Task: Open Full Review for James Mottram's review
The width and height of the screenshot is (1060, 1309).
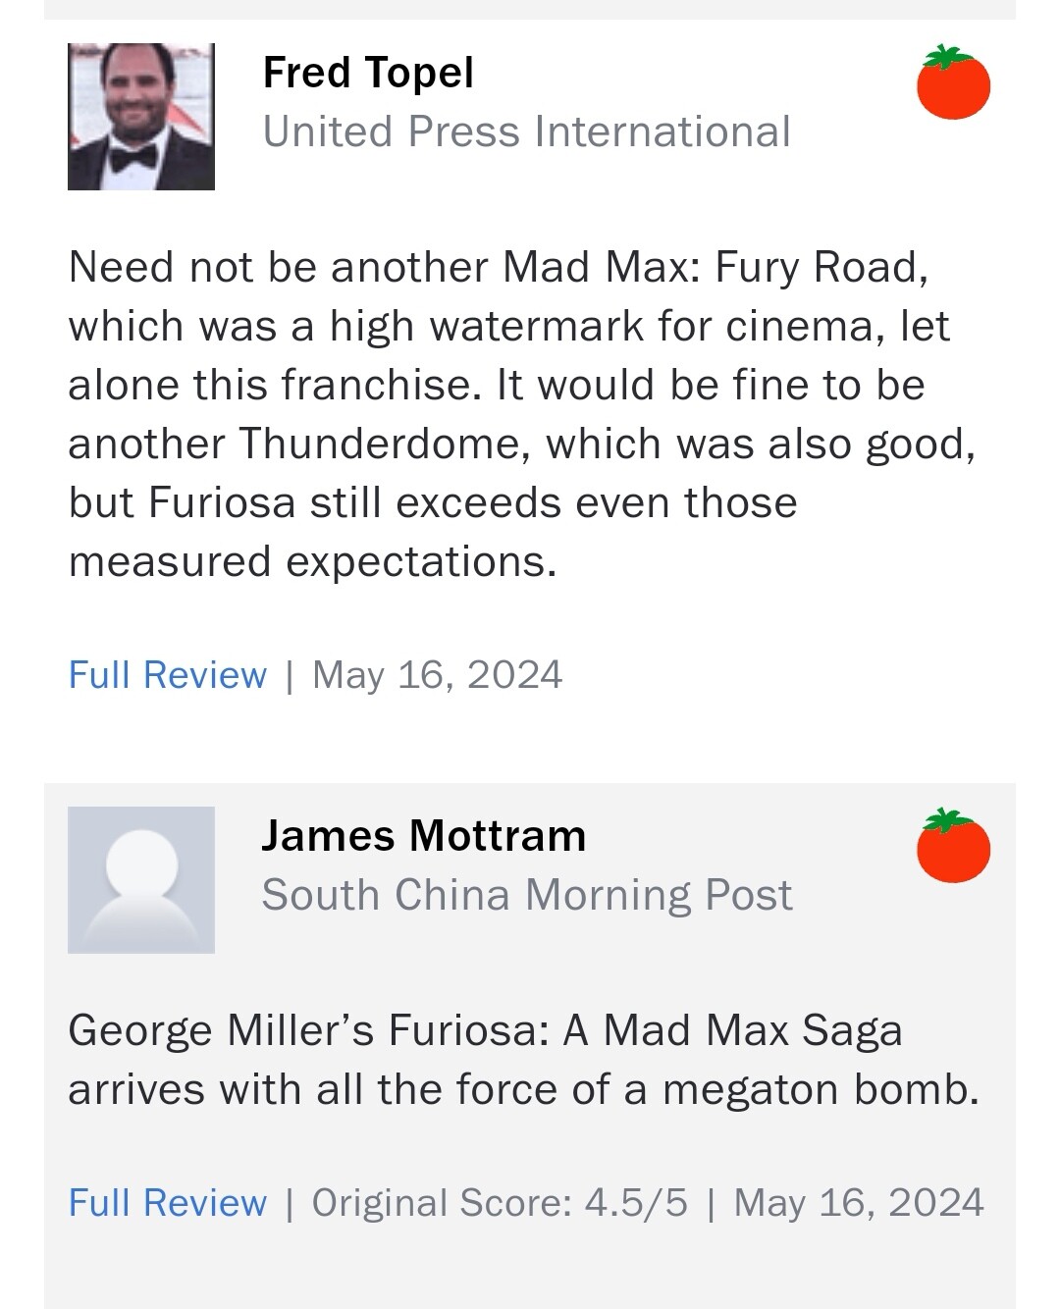Action: 168,1203
